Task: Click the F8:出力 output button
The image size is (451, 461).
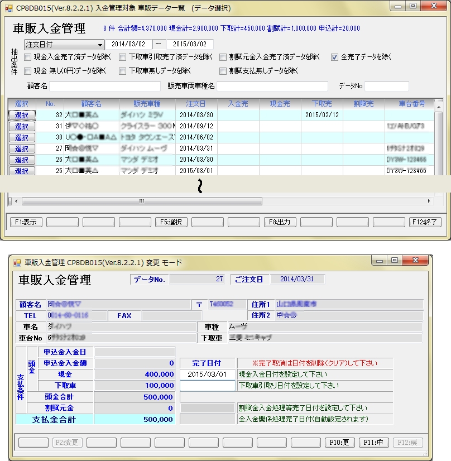Action: coord(280,222)
